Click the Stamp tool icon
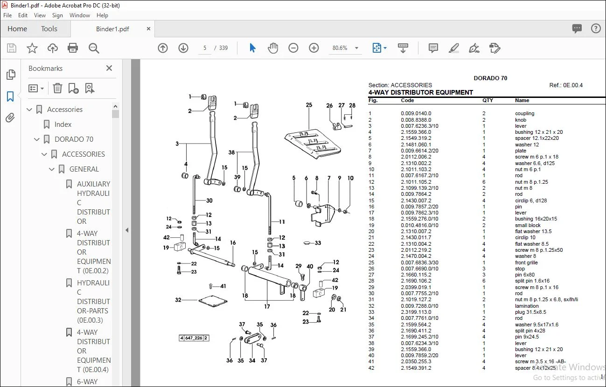 coord(495,48)
